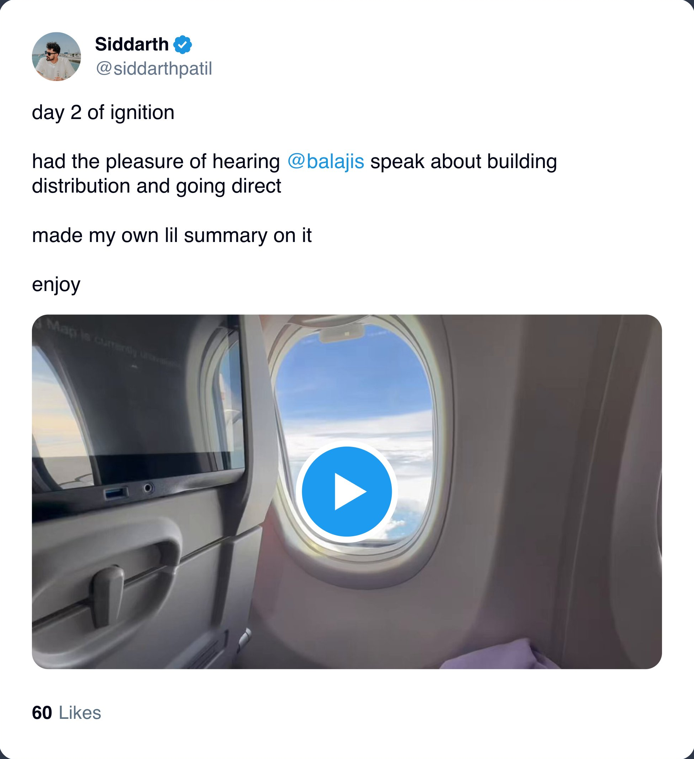Click the display name Siddarth

(x=131, y=44)
